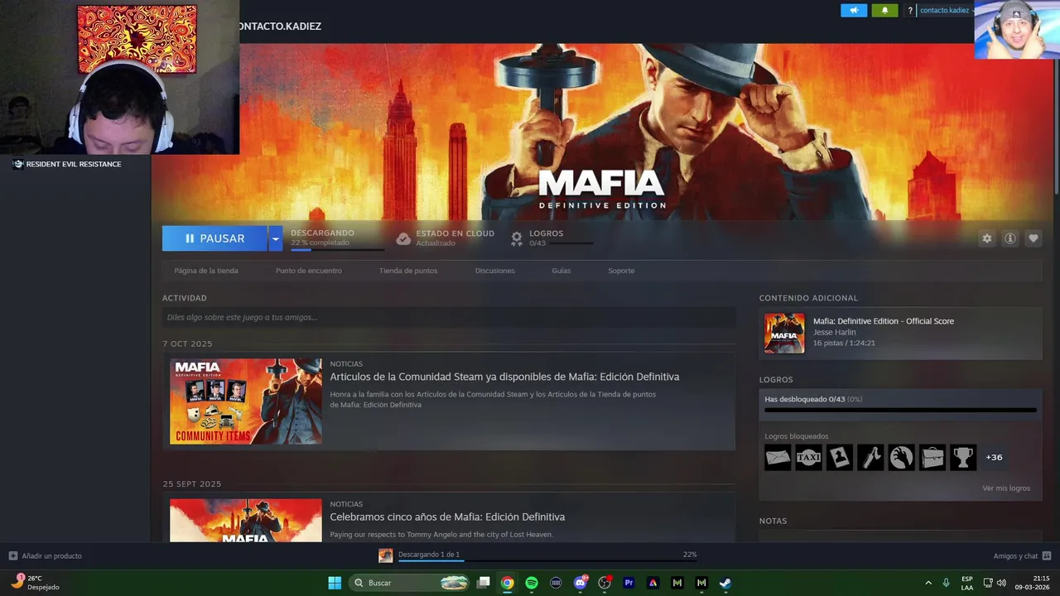Select the TAXI locked achievement
Image resolution: width=1060 pixels, height=596 pixels.
(x=808, y=457)
